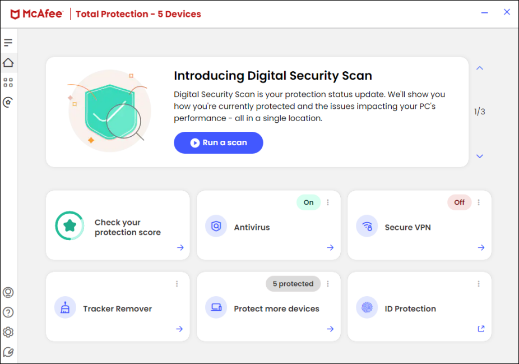Screen dimensions: 519x364
Task: Open the Secure VPN three-dot menu
Action: coord(479,202)
